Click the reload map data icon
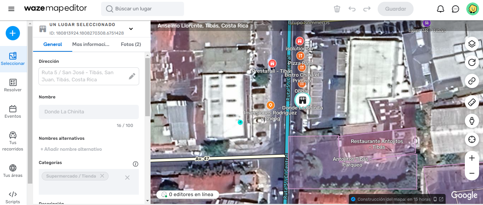The height and width of the screenshot is (205, 483). pos(472,62)
